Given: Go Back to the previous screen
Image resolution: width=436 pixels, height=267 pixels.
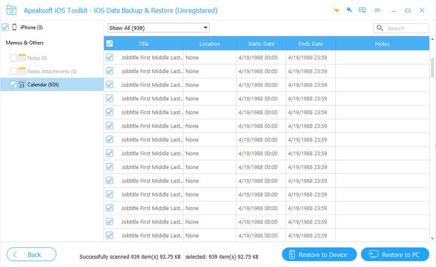Looking at the screenshot, I should coord(31,254).
